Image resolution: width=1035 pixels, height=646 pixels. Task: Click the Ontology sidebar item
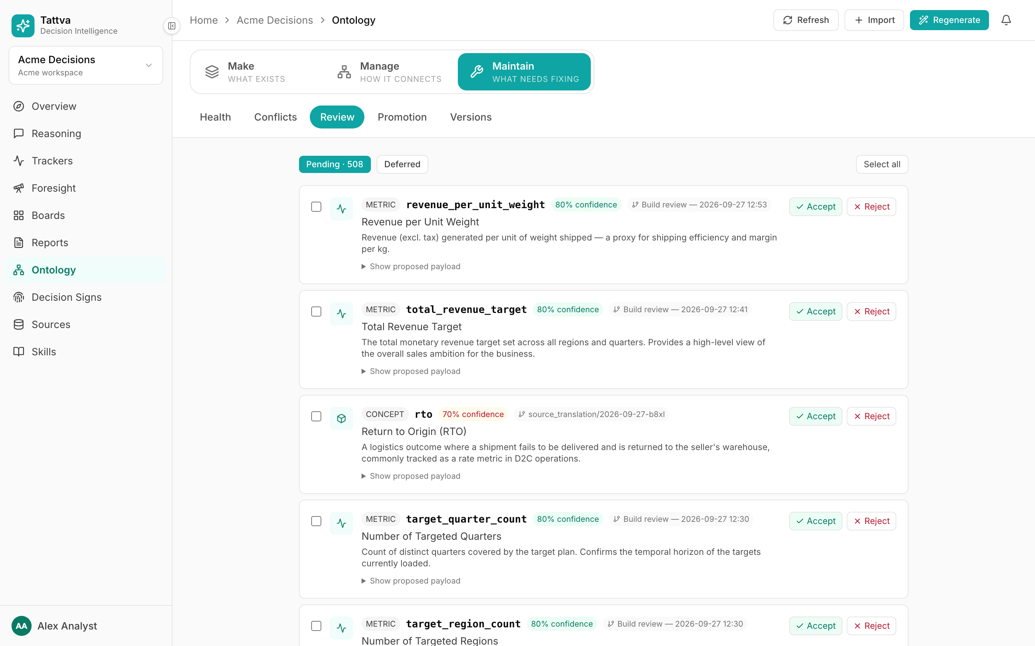pos(86,270)
